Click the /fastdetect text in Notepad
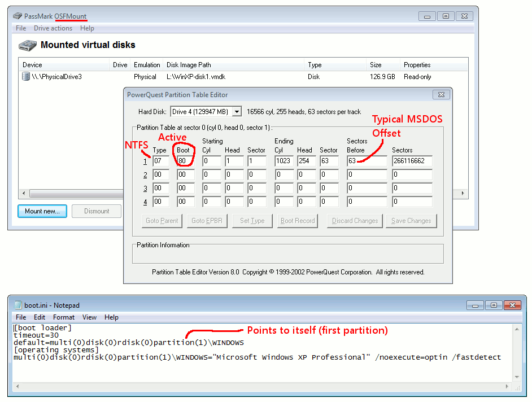The width and height of the screenshot is (532, 402). 476,357
